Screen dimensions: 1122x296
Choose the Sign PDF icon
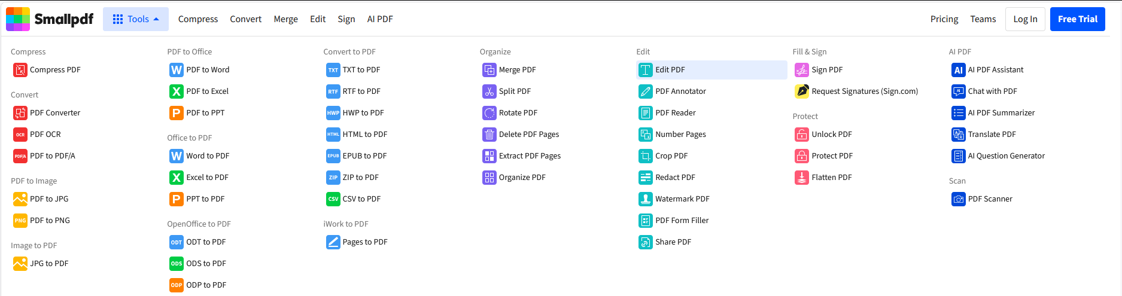tap(802, 70)
